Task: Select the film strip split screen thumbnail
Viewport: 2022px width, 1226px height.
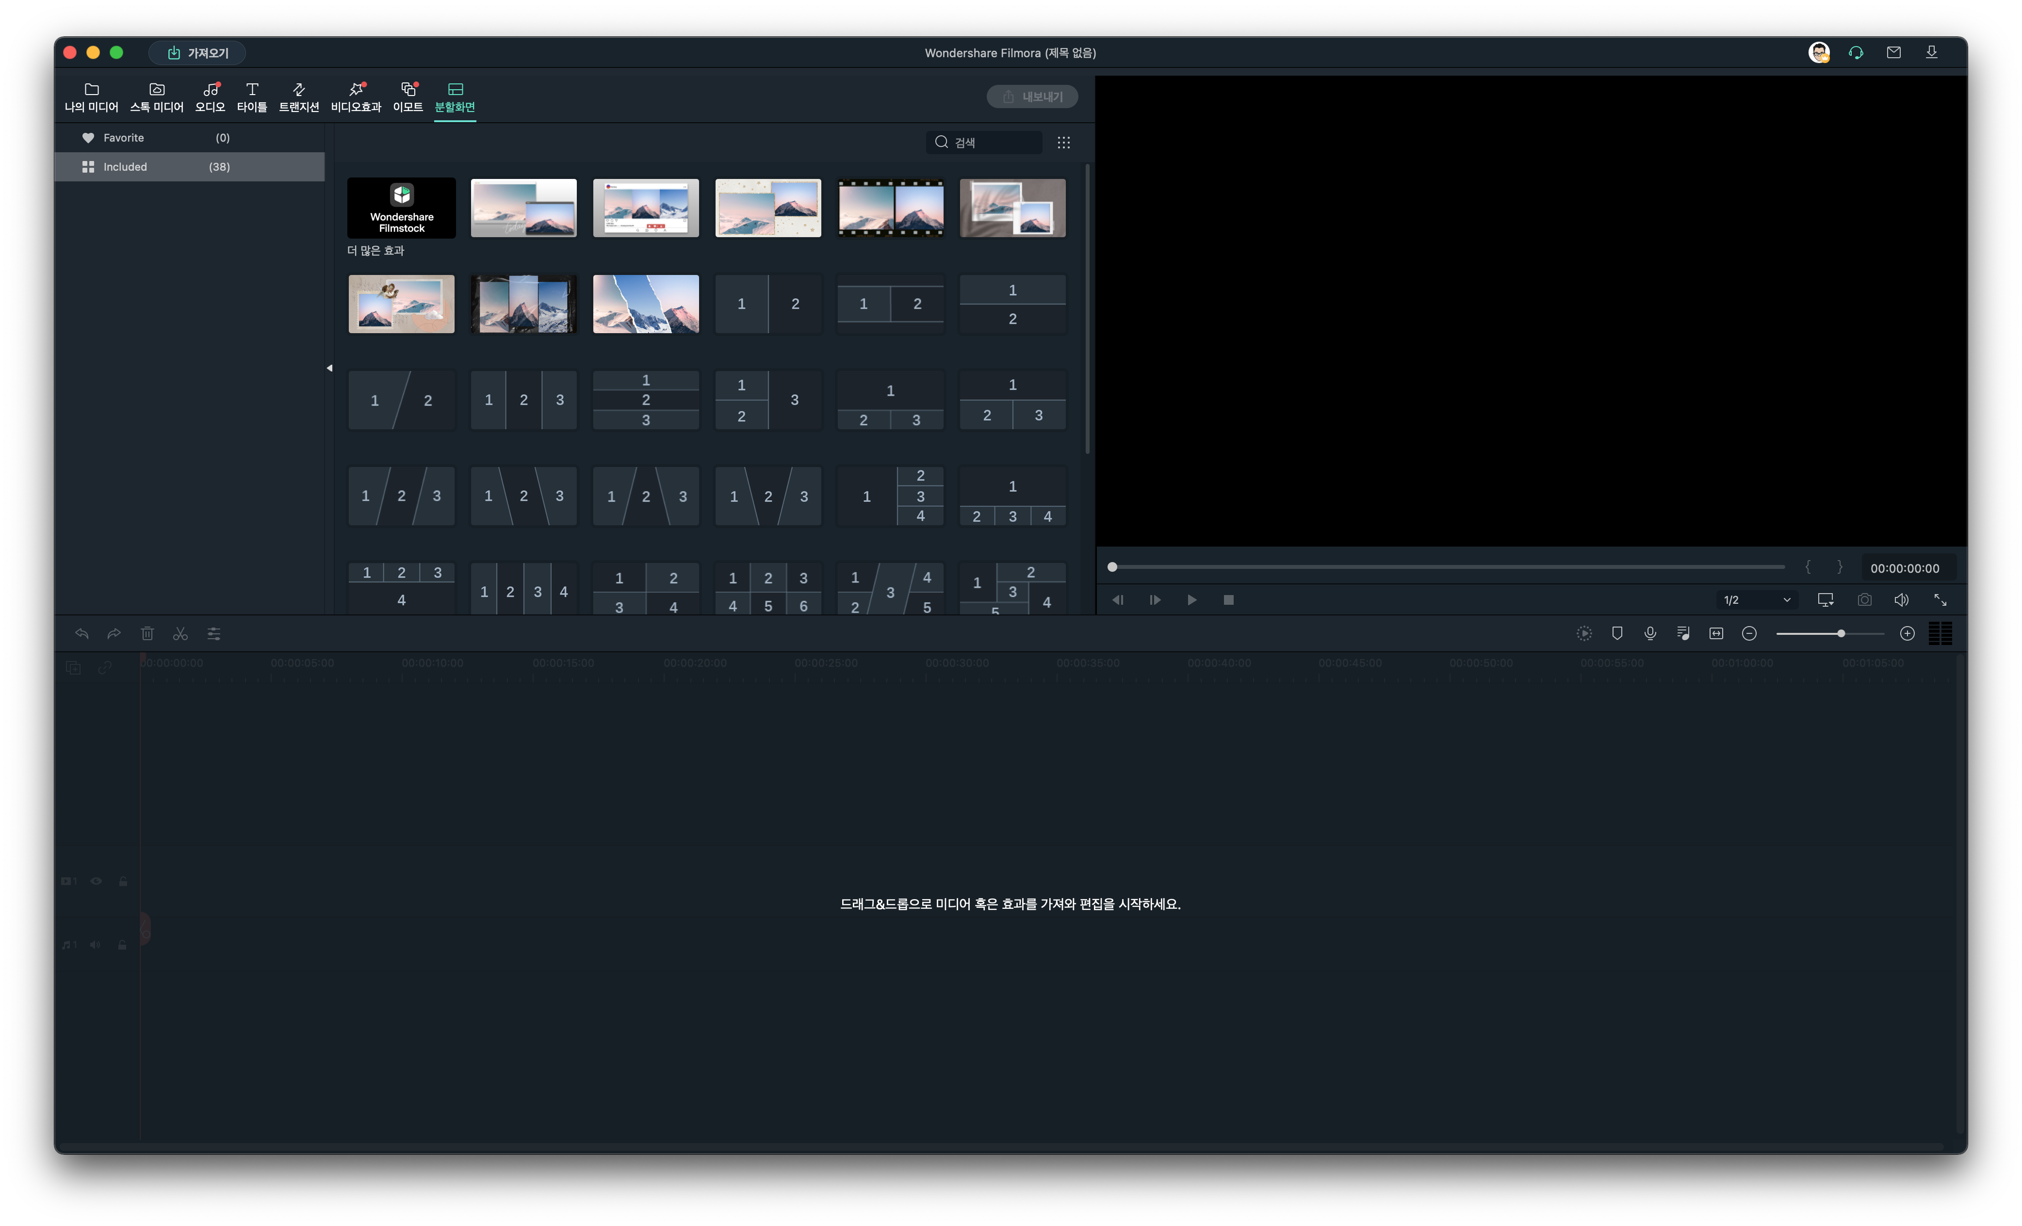Action: coord(890,209)
